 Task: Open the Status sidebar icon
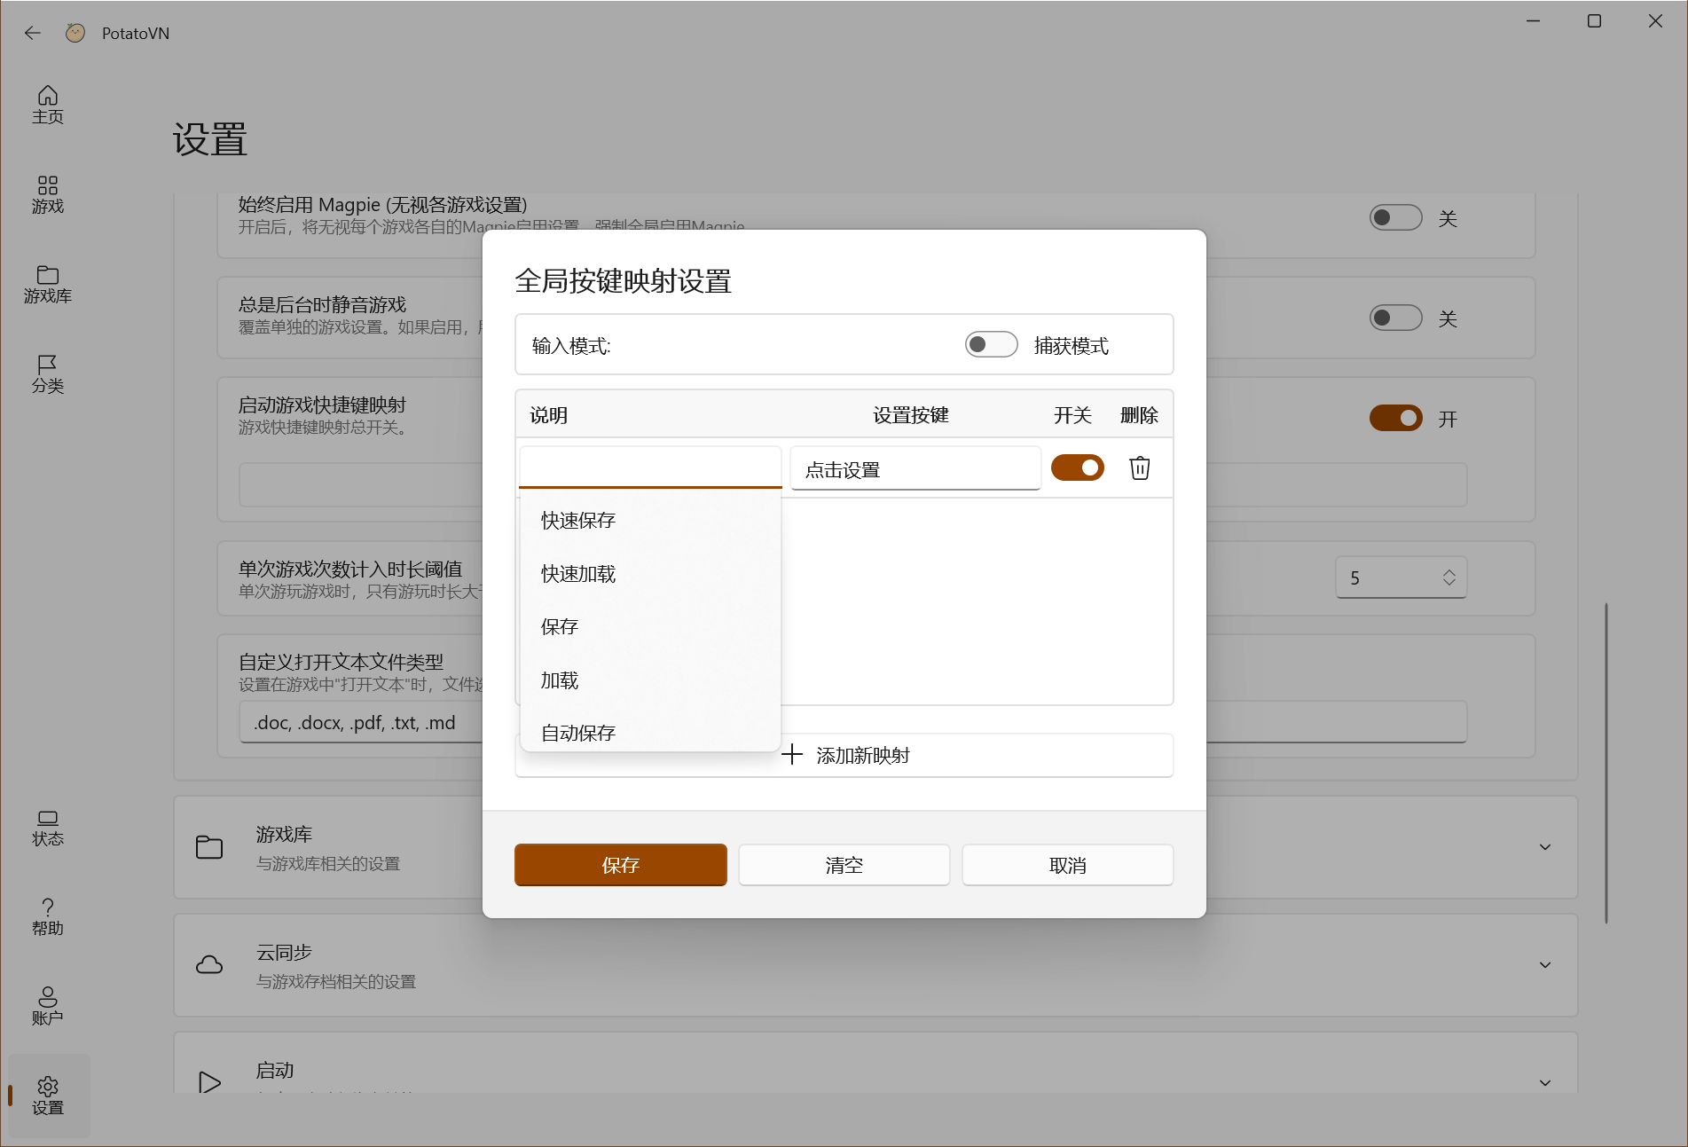pyautogui.click(x=48, y=827)
